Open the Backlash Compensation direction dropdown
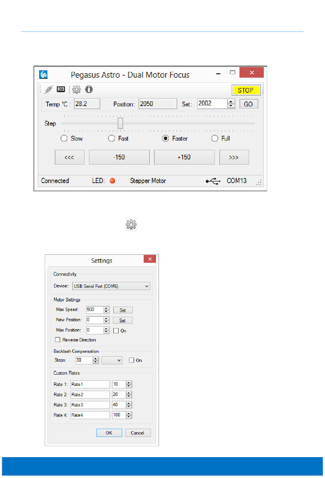This screenshot has height=478, width=325. tap(112, 360)
